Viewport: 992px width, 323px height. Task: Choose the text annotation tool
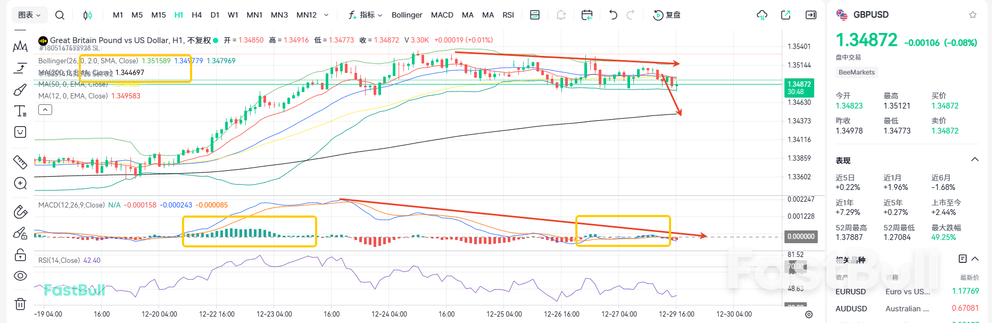point(20,111)
